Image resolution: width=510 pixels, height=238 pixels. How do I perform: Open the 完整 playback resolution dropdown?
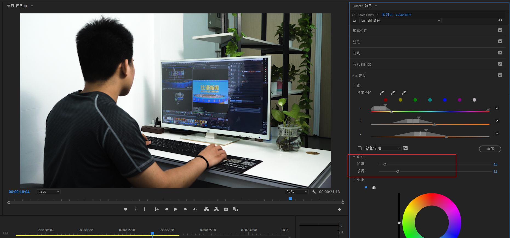click(x=297, y=192)
